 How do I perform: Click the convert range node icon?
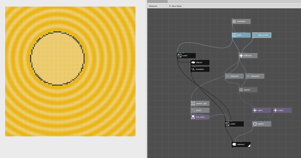point(193,104)
